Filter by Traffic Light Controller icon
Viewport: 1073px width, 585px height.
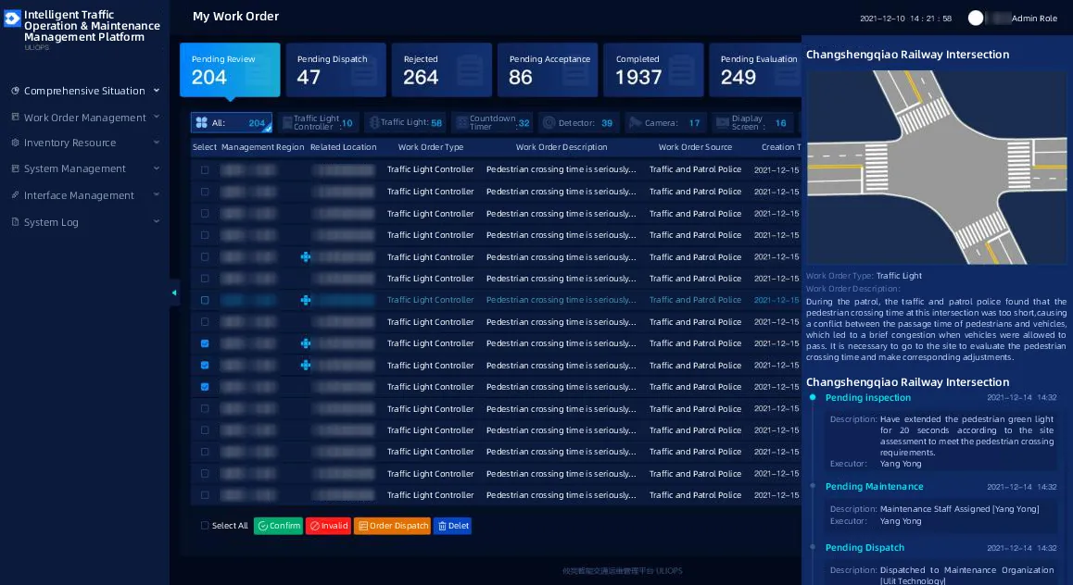click(x=287, y=123)
